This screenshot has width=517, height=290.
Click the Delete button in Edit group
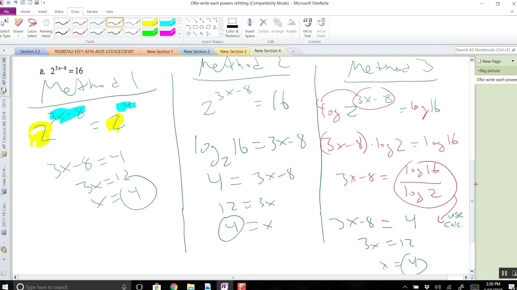click(x=263, y=26)
